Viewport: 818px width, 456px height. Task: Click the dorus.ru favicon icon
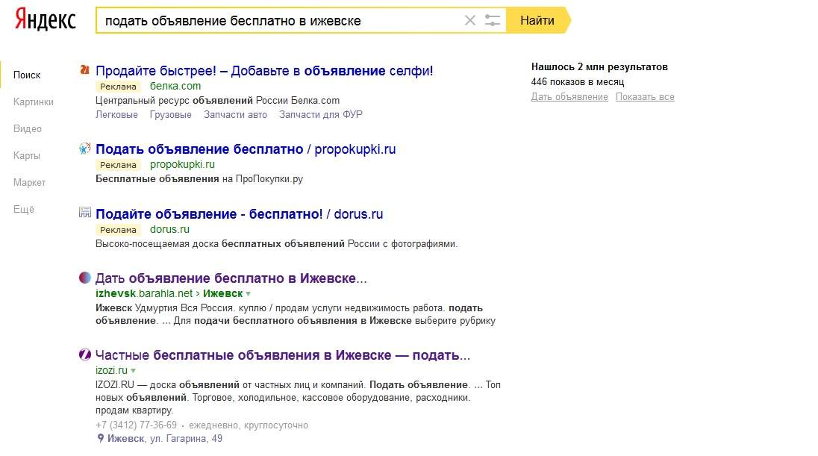(84, 213)
